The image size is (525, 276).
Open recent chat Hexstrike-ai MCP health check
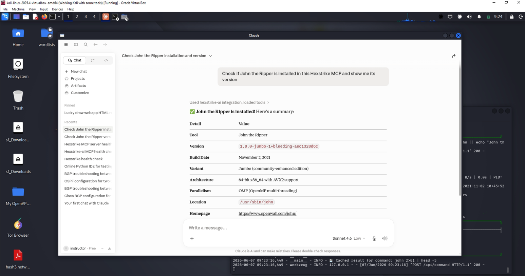coord(88,152)
